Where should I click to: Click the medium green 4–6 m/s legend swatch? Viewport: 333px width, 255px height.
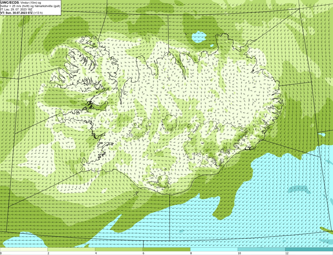119,249
